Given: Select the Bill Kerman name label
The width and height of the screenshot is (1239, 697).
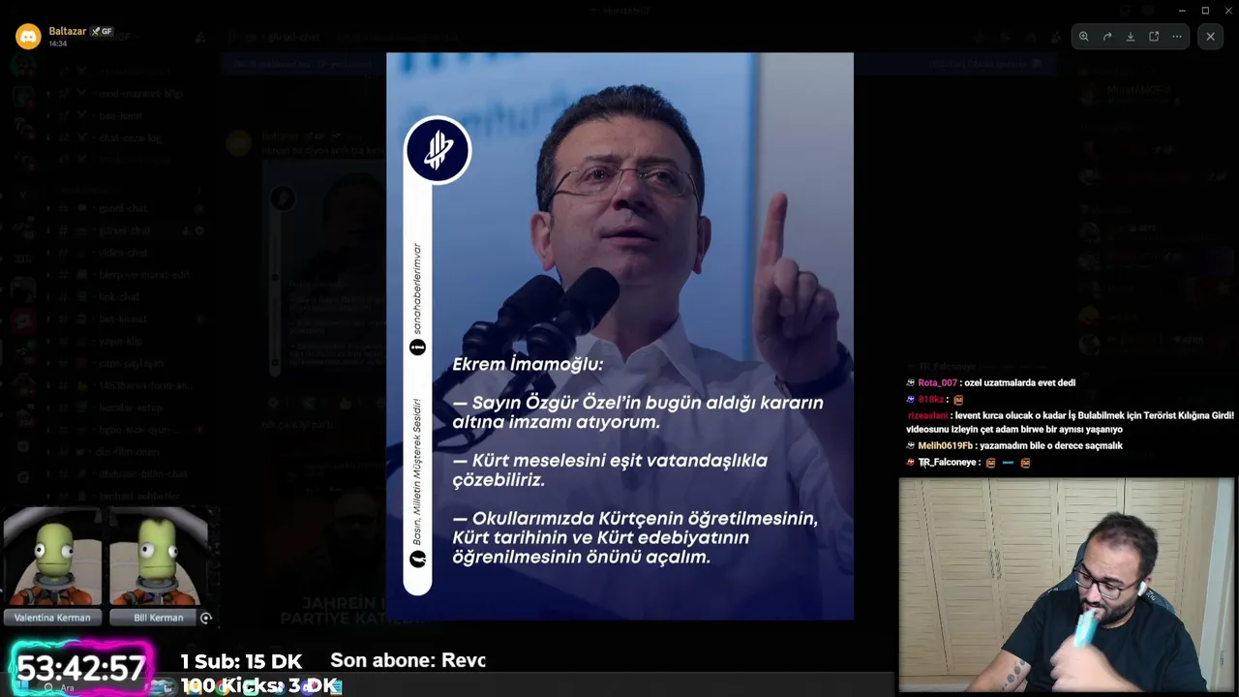Looking at the screenshot, I should pyautogui.click(x=158, y=618).
